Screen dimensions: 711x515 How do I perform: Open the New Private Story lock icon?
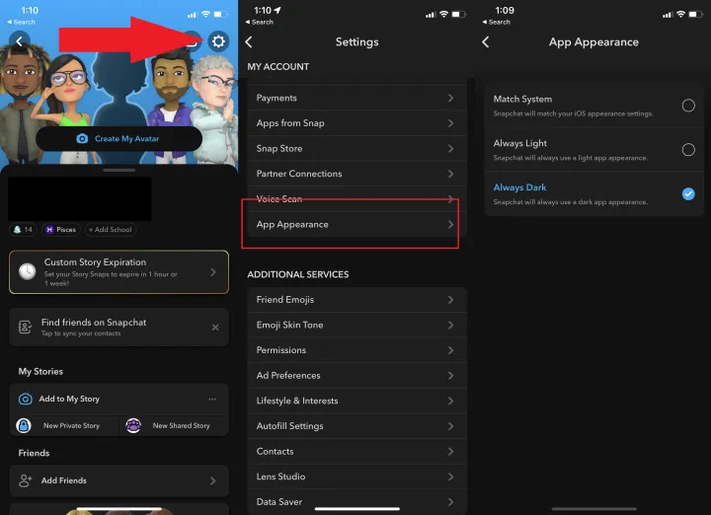tap(24, 425)
